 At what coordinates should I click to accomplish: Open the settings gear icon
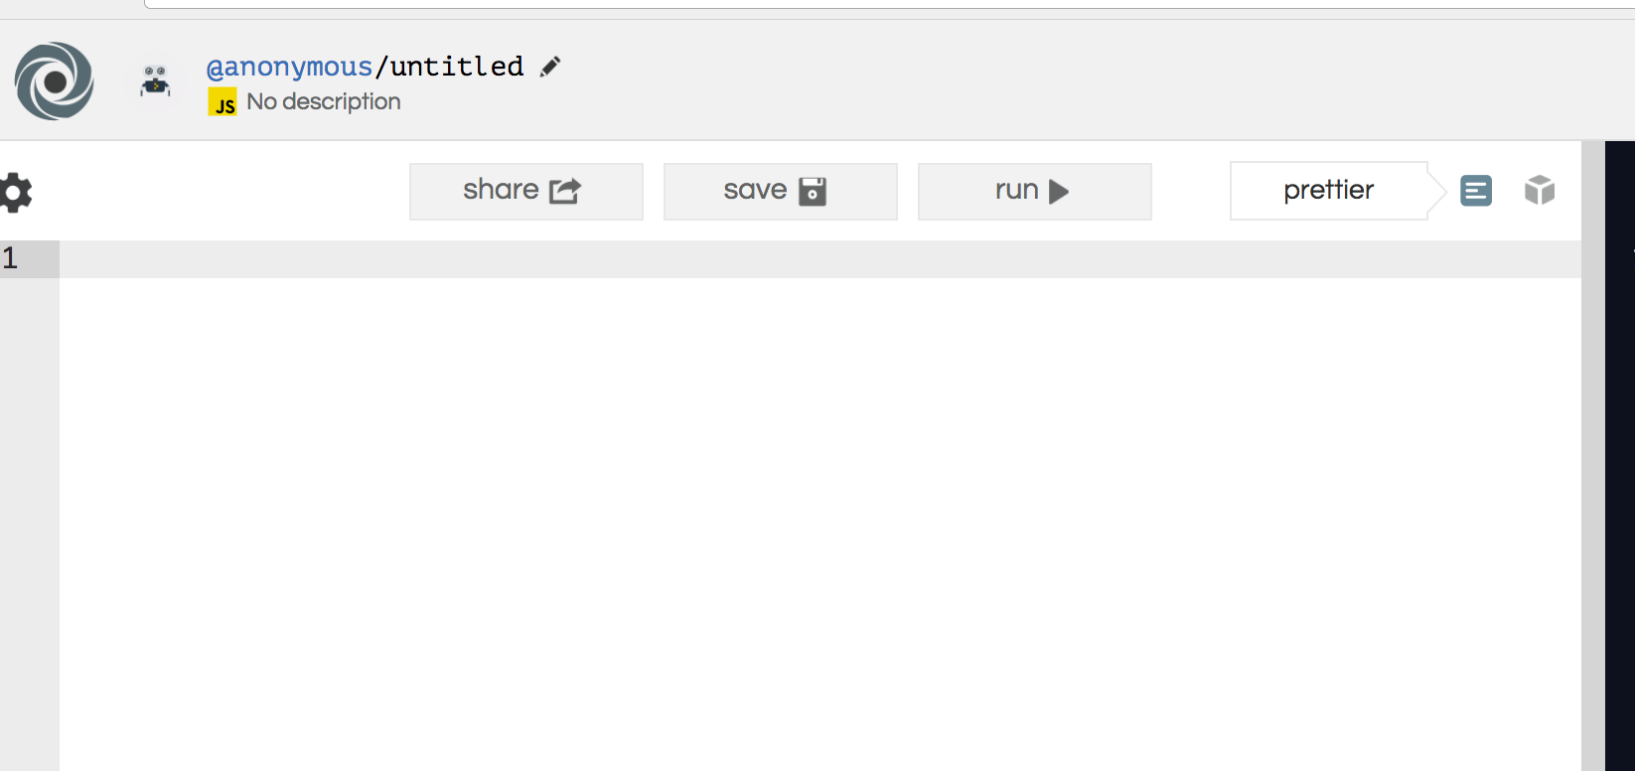tap(15, 192)
